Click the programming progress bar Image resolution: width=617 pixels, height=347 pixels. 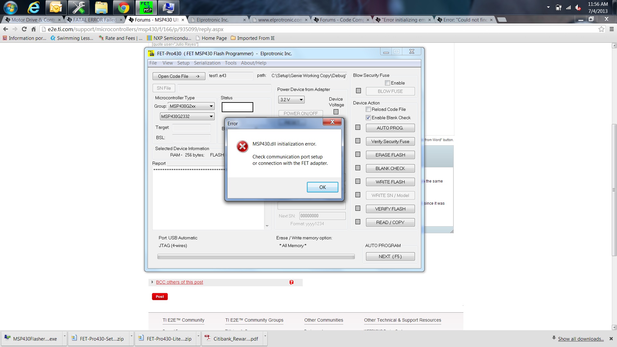pos(256,256)
